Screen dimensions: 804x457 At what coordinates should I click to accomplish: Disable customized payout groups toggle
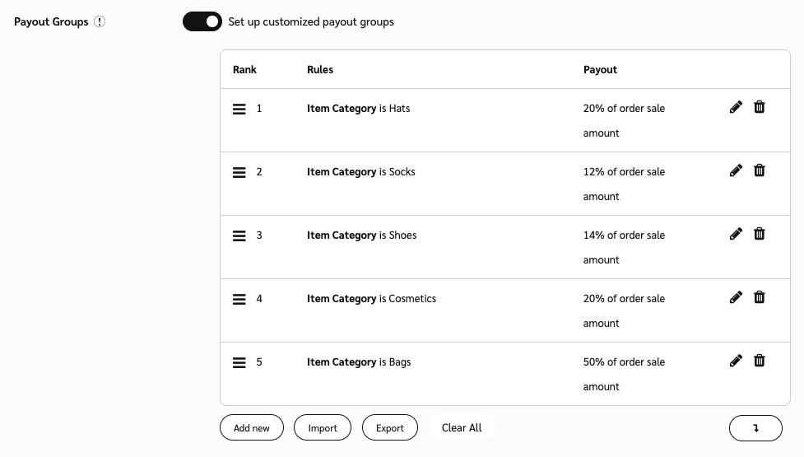[202, 21]
